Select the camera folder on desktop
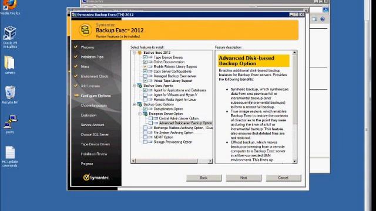Image resolution: width=376 pixels, height=211 pixels. [x=9, y=65]
